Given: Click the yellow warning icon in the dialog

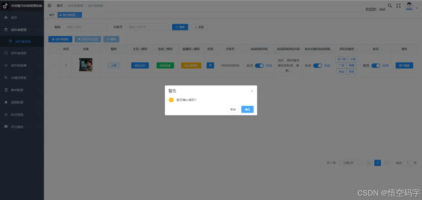Looking at the screenshot, I should [x=171, y=100].
